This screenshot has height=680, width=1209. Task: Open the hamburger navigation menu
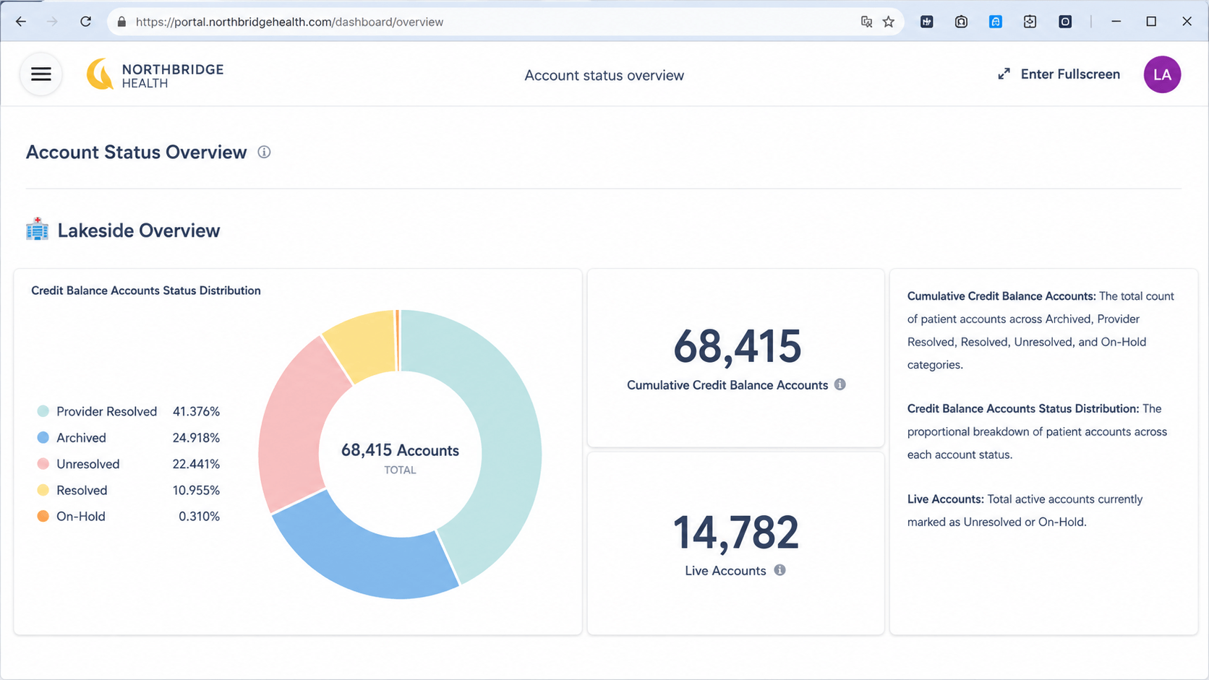point(41,74)
